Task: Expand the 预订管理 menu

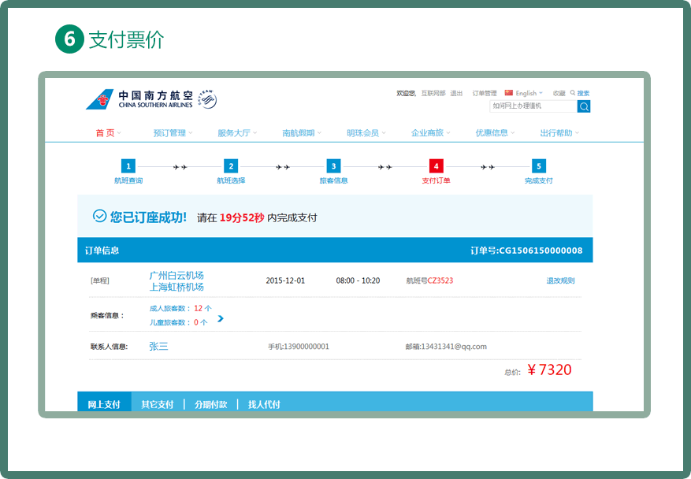Action: pyautogui.click(x=173, y=133)
